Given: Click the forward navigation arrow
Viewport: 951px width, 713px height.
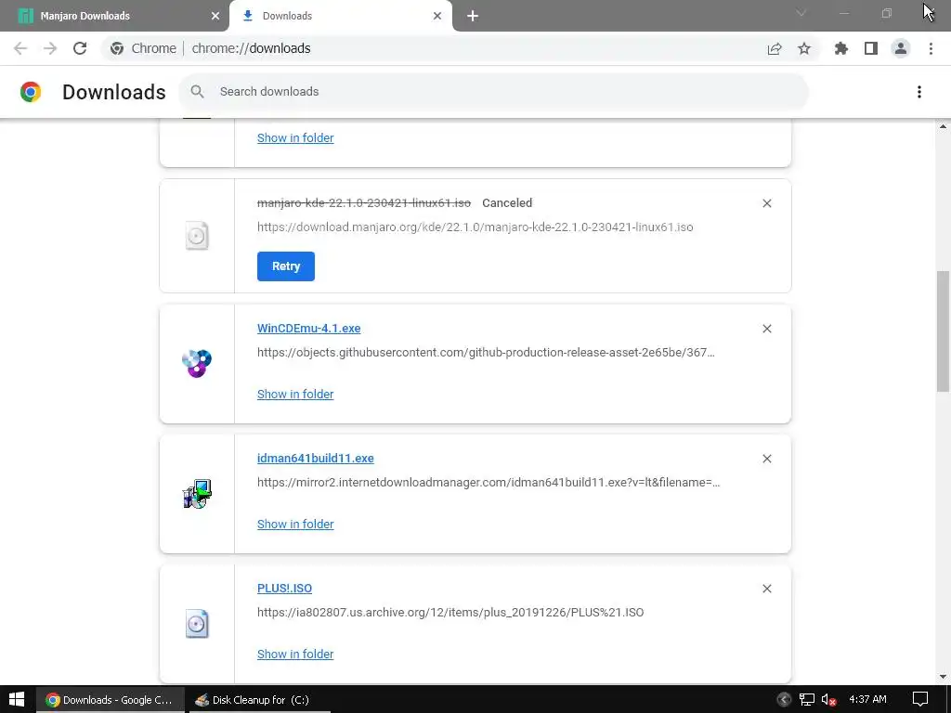Looking at the screenshot, I should click(x=50, y=48).
